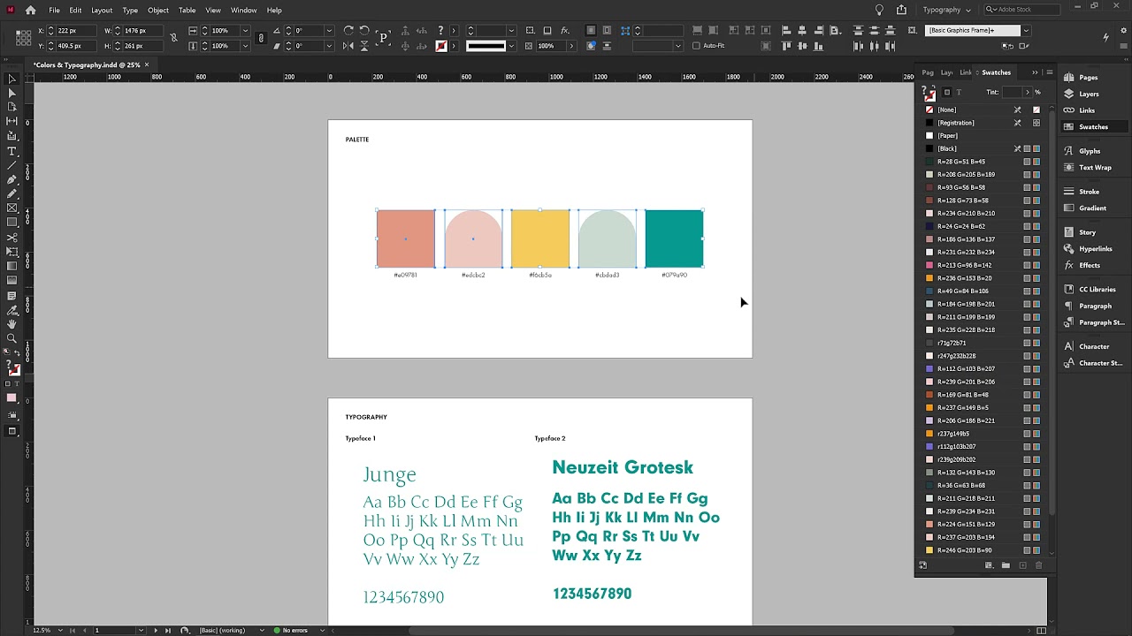Open the Typography workspace dropdown
Image resolution: width=1132 pixels, height=636 pixels.
pos(947,10)
